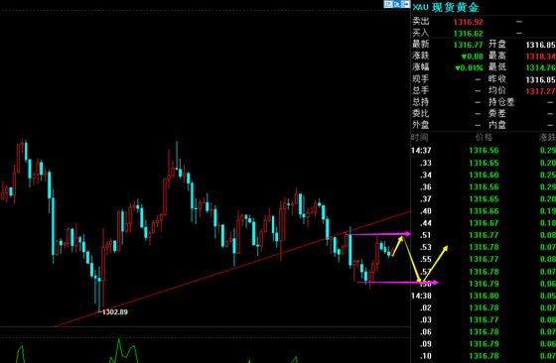Click the 买入 bid price 1316.62

tap(468, 34)
